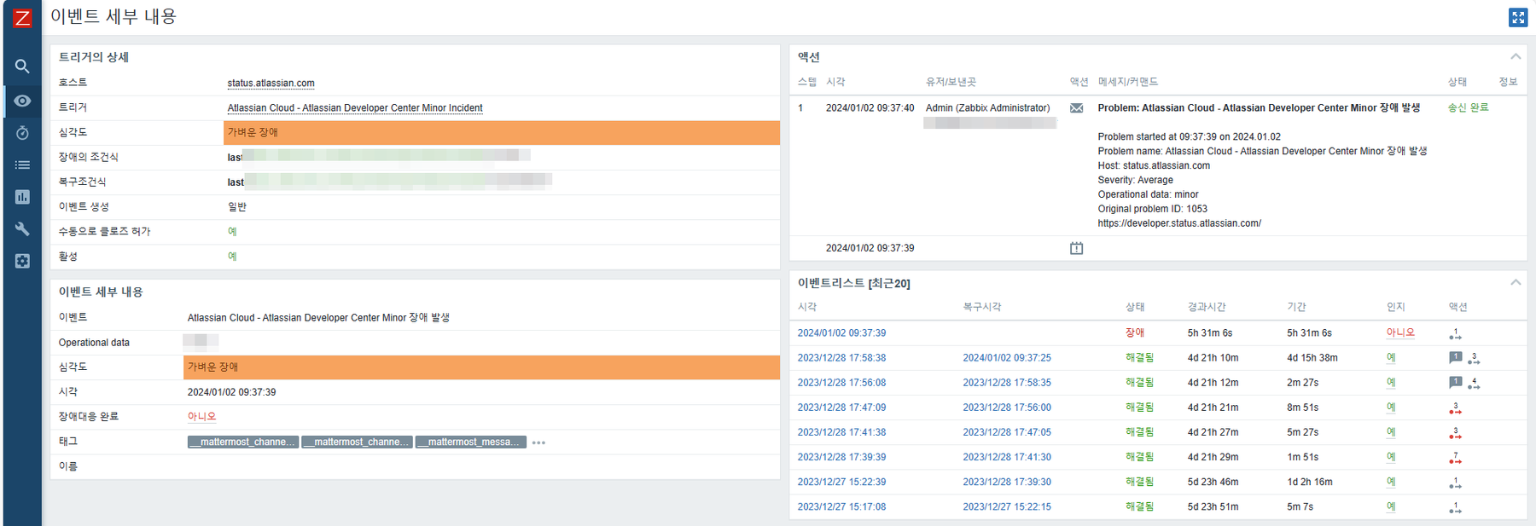Screen dimensions: 1536x526
Task: Click message bubble icon in 17:58:38 row
Action: 1455,358
